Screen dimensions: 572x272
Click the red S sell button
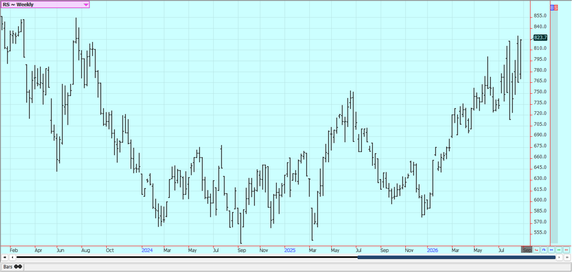click(x=556, y=8)
